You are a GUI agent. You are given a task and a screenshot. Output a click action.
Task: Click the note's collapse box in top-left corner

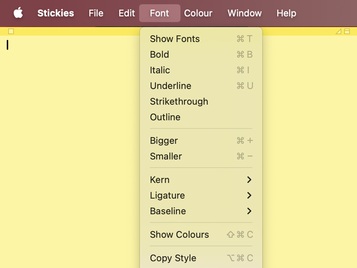tap(11, 31)
